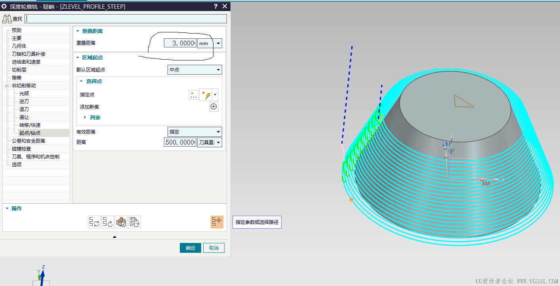
Task: Collapse the 重叠距离 section header
Action: pos(90,31)
